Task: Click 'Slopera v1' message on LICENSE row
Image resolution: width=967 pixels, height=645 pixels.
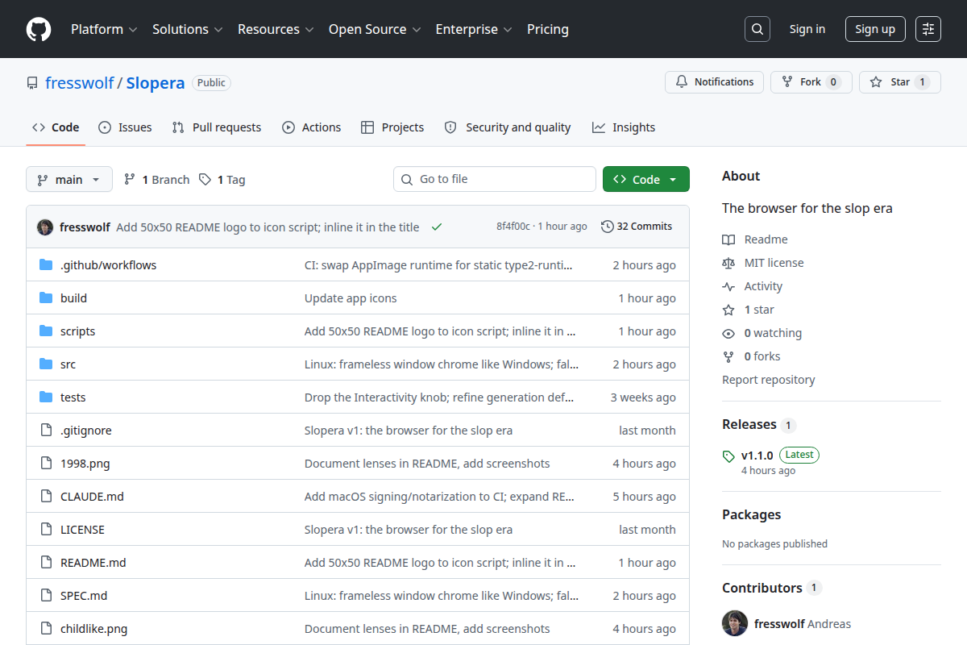Action: click(x=409, y=529)
